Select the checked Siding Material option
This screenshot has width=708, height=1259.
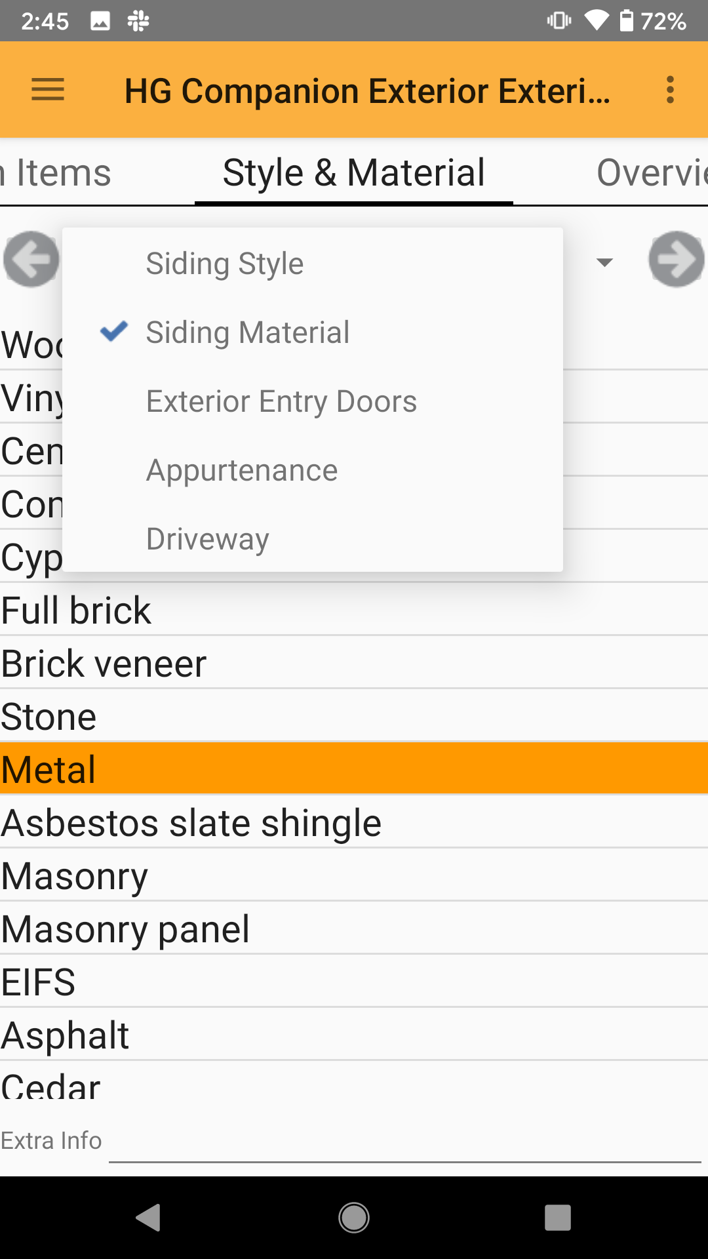click(x=247, y=332)
